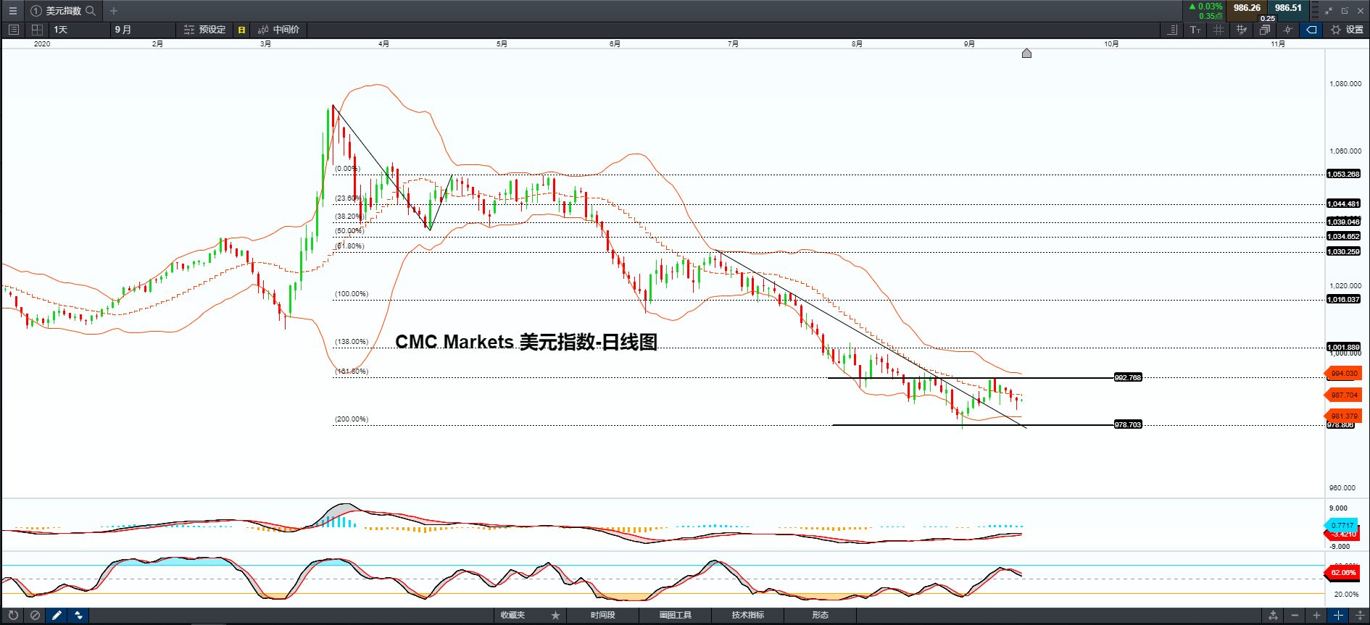
Task: Click the 0.25 spread indicator
Action: [1268, 19]
